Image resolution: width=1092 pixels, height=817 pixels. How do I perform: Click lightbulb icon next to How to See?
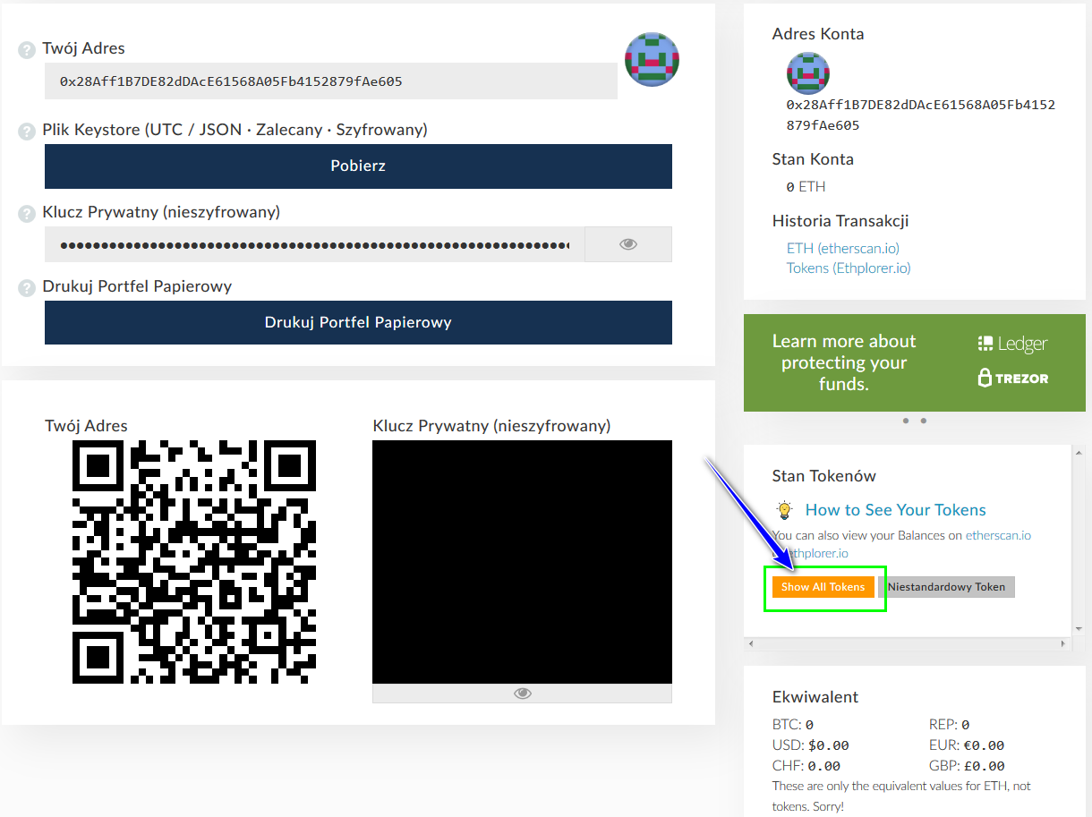pos(785,510)
